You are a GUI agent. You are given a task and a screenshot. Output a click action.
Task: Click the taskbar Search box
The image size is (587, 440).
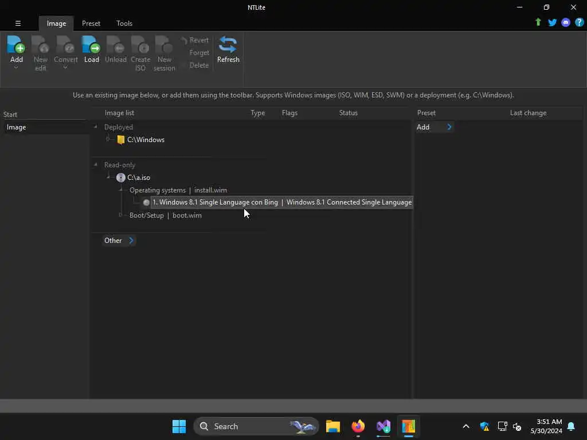pyautogui.click(x=256, y=426)
